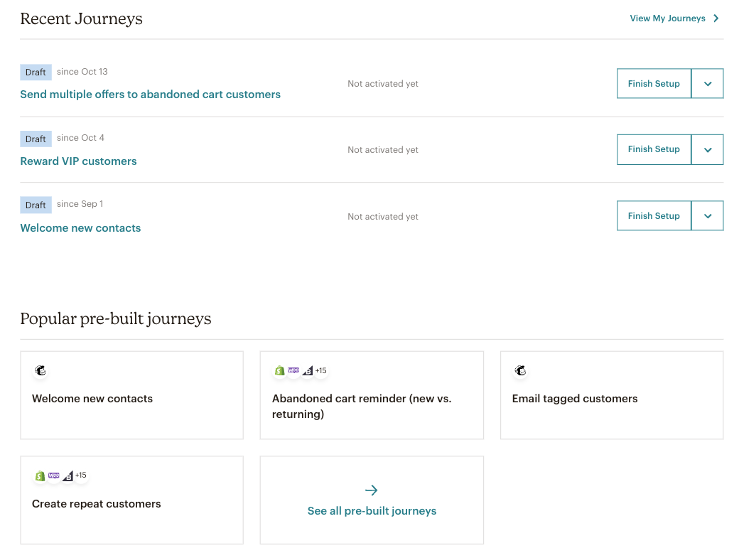Click BigCommerce icon on Create repeat customers card
The height and width of the screenshot is (553, 739).
(x=68, y=476)
